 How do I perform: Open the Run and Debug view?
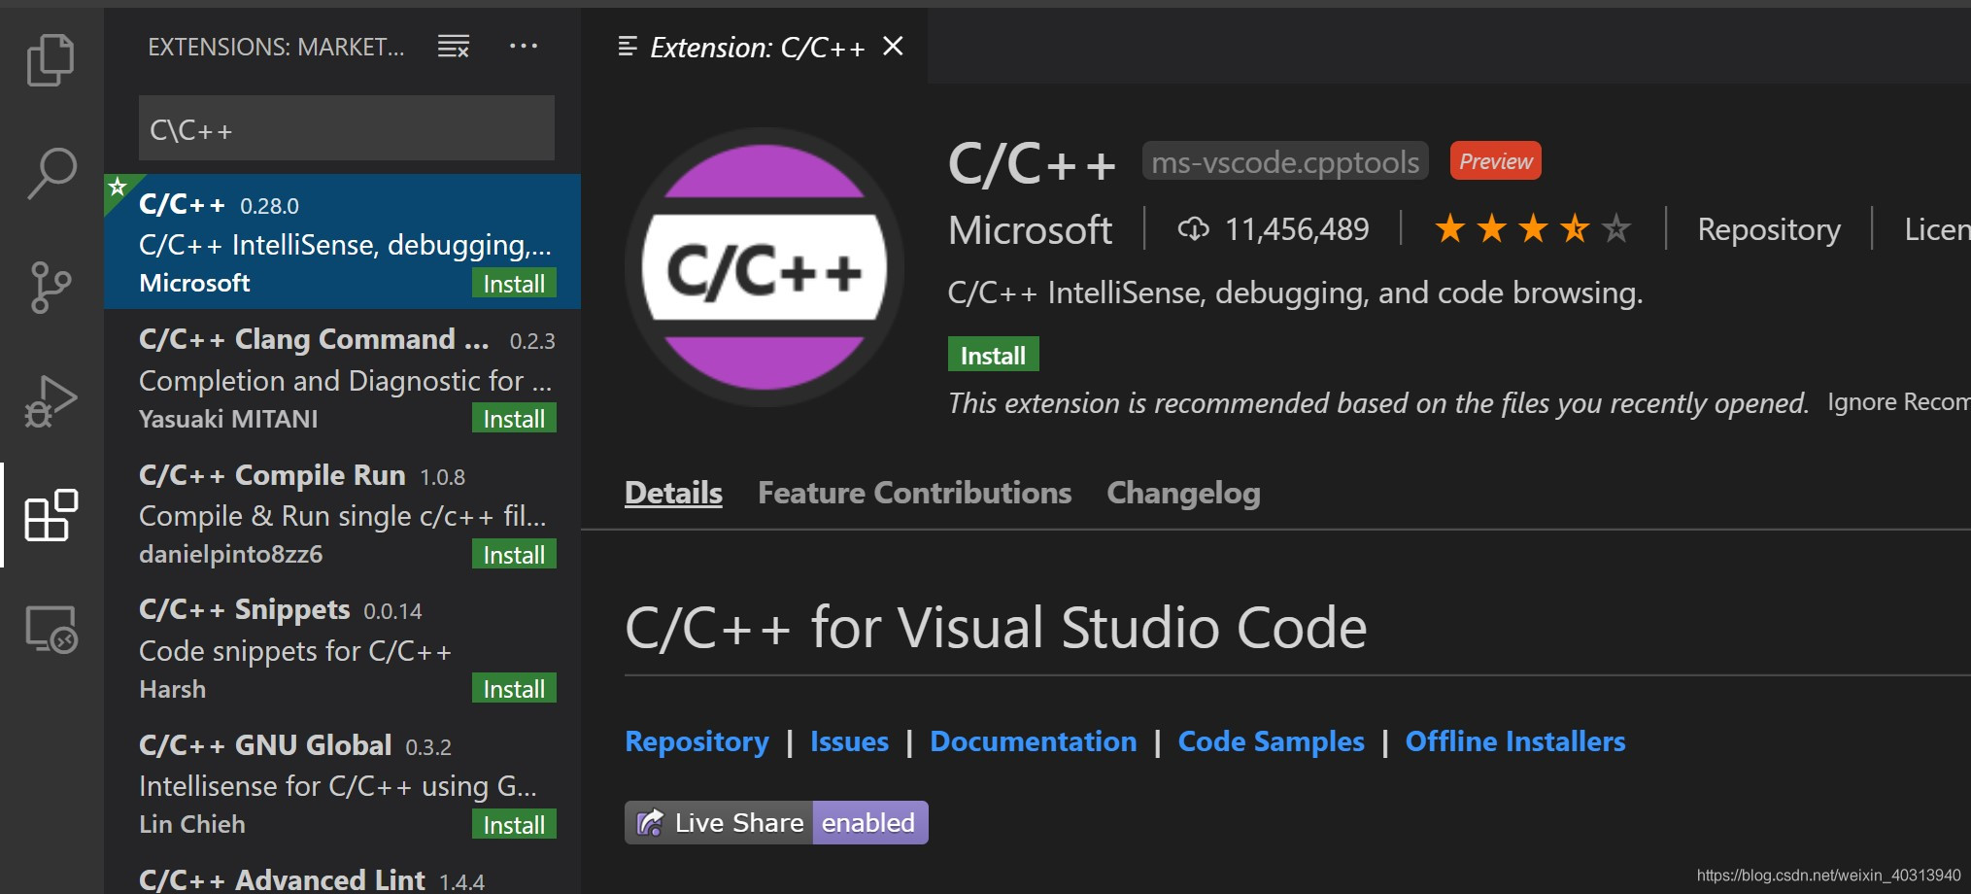(x=51, y=401)
